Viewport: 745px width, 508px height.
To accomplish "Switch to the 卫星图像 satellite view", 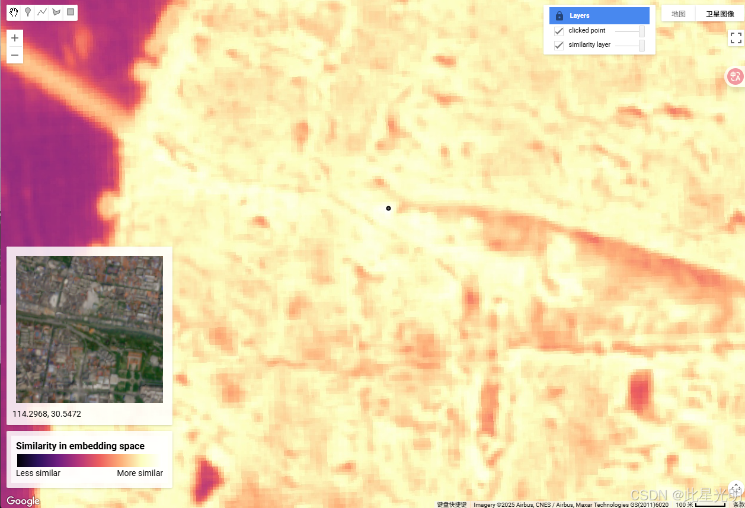I will pyautogui.click(x=720, y=14).
